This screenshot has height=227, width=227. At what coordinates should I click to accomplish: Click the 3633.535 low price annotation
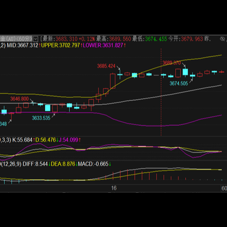click(x=41, y=118)
